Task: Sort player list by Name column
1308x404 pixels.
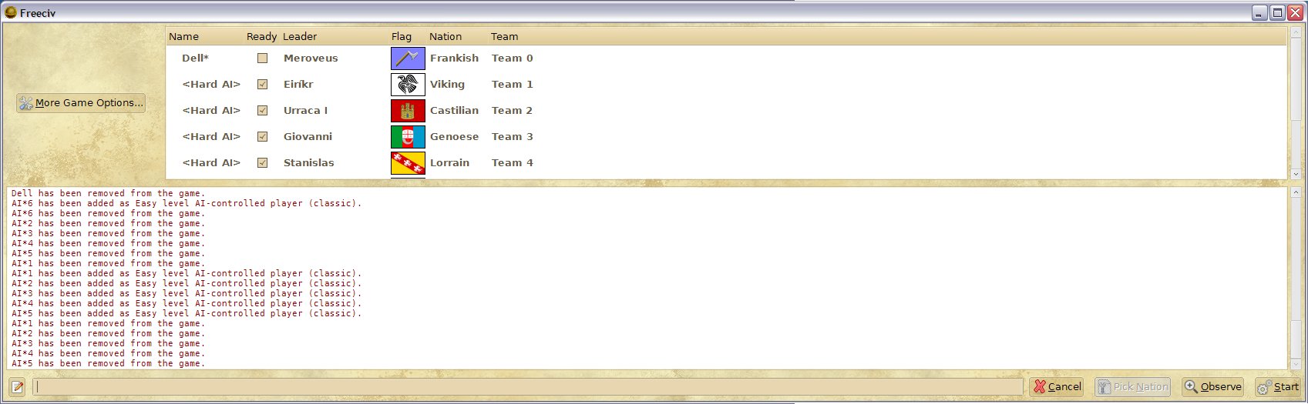Action: (183, 36)
